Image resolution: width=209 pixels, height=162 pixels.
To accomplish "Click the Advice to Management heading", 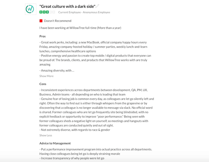I will click(x=55, y=143).
